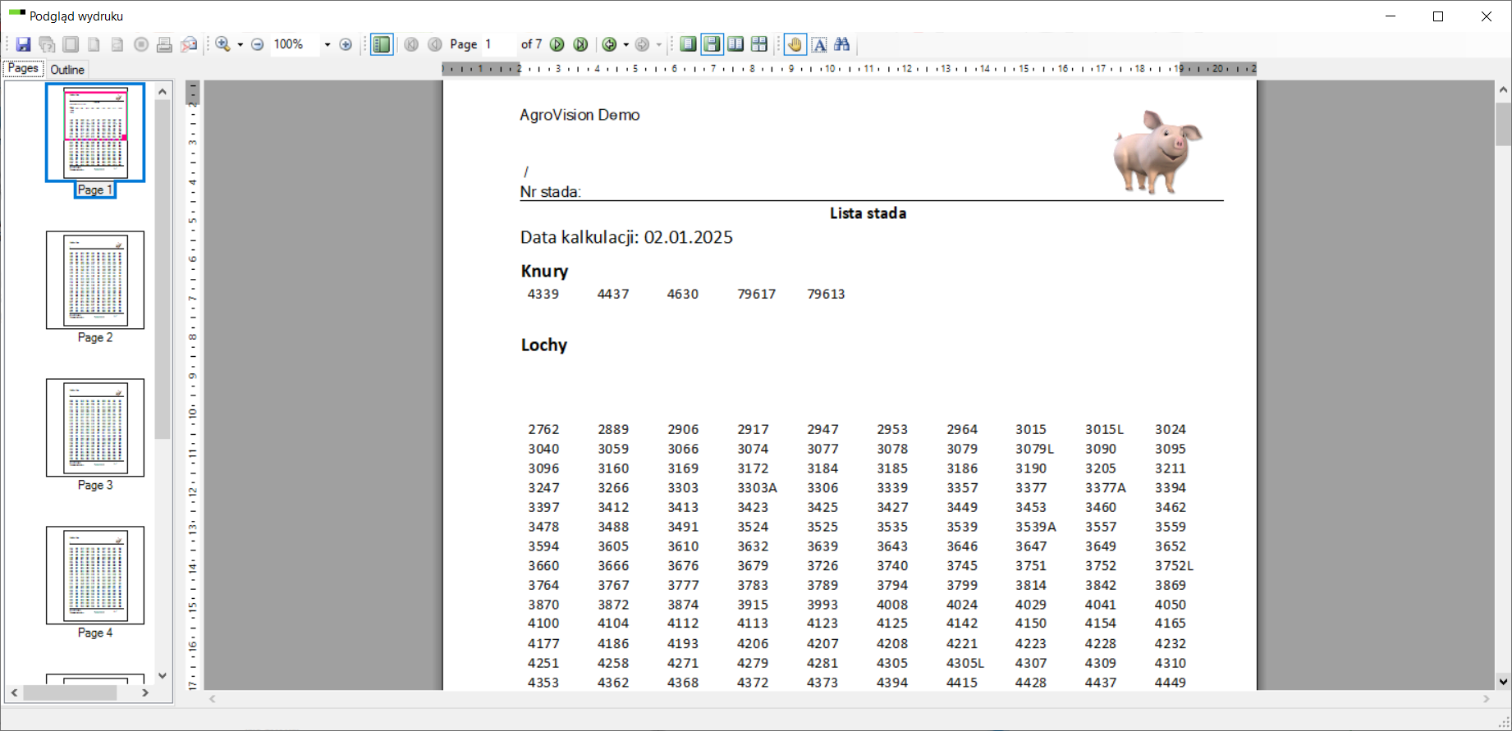Click the 'Knury' section heading
This screenshot has height=731, width=1512.
click(544, 272)
